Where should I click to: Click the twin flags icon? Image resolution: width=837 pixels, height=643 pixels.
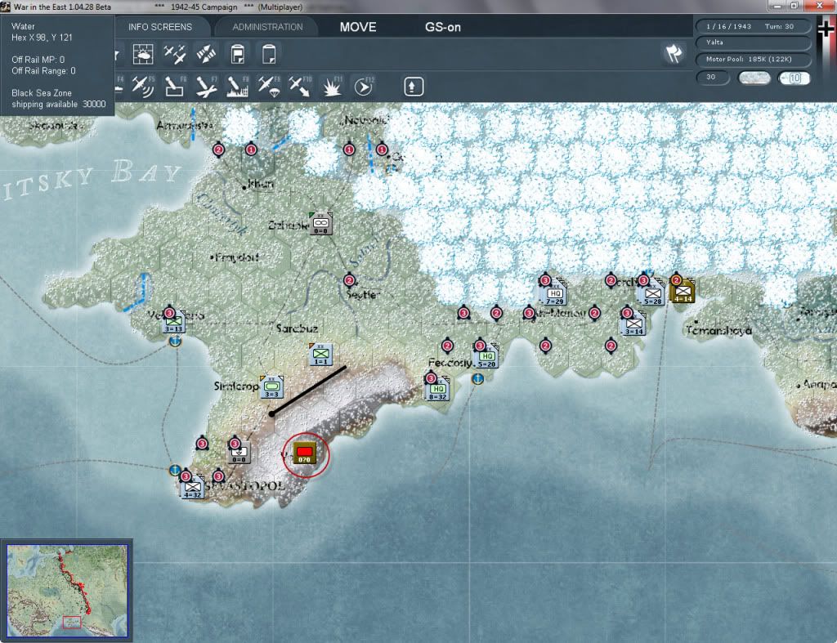[674, 53]
